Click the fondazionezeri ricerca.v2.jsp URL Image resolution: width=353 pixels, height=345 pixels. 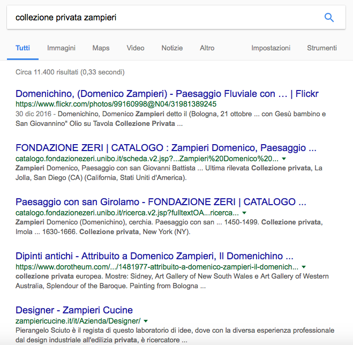coord(127,213)
